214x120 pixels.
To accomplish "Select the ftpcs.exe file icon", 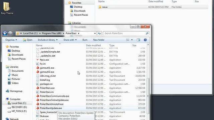I will click(x=38, y=60).
